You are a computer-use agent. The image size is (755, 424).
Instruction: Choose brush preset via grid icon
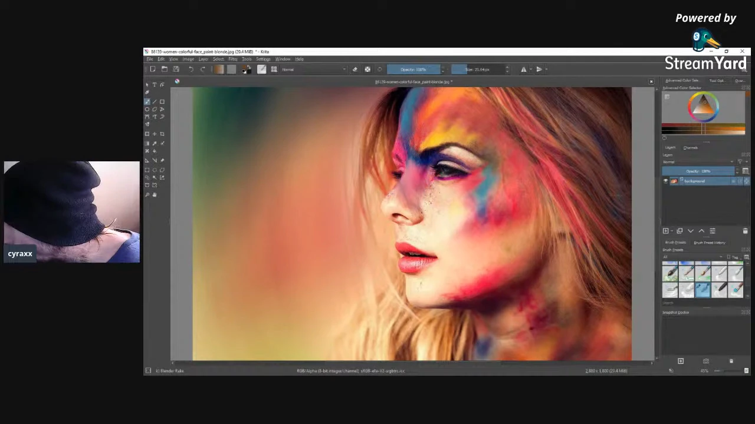(274, 69)
